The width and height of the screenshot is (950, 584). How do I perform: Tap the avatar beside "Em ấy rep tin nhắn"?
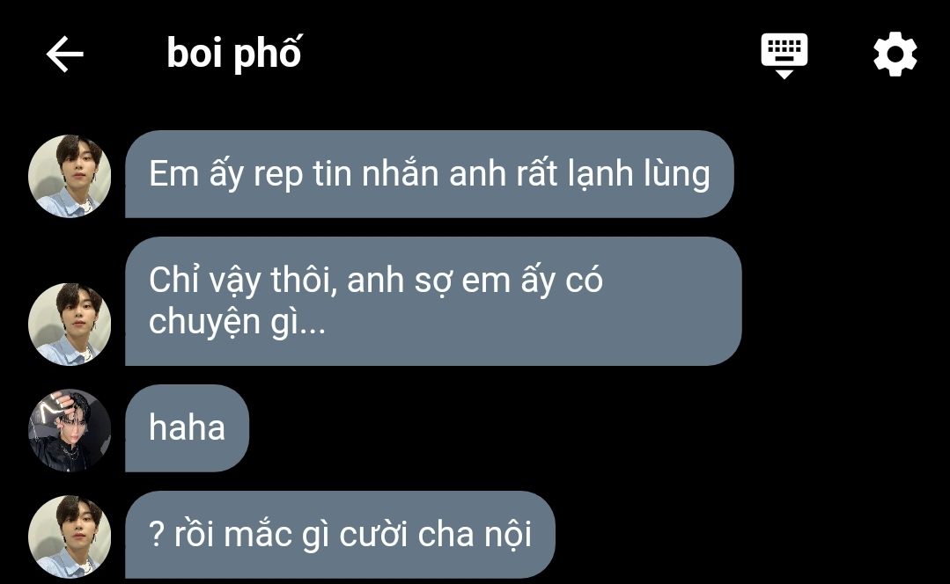(70, 176)
